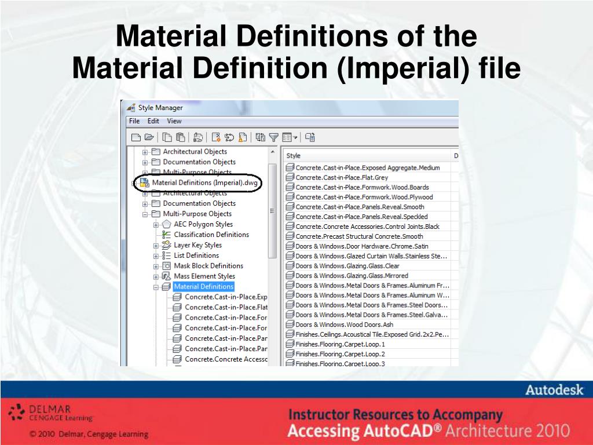Click the icon beside Concrete.Cast-in-Place.Formwork.Wood.Boards
The image size is (593, 445).
290,187
